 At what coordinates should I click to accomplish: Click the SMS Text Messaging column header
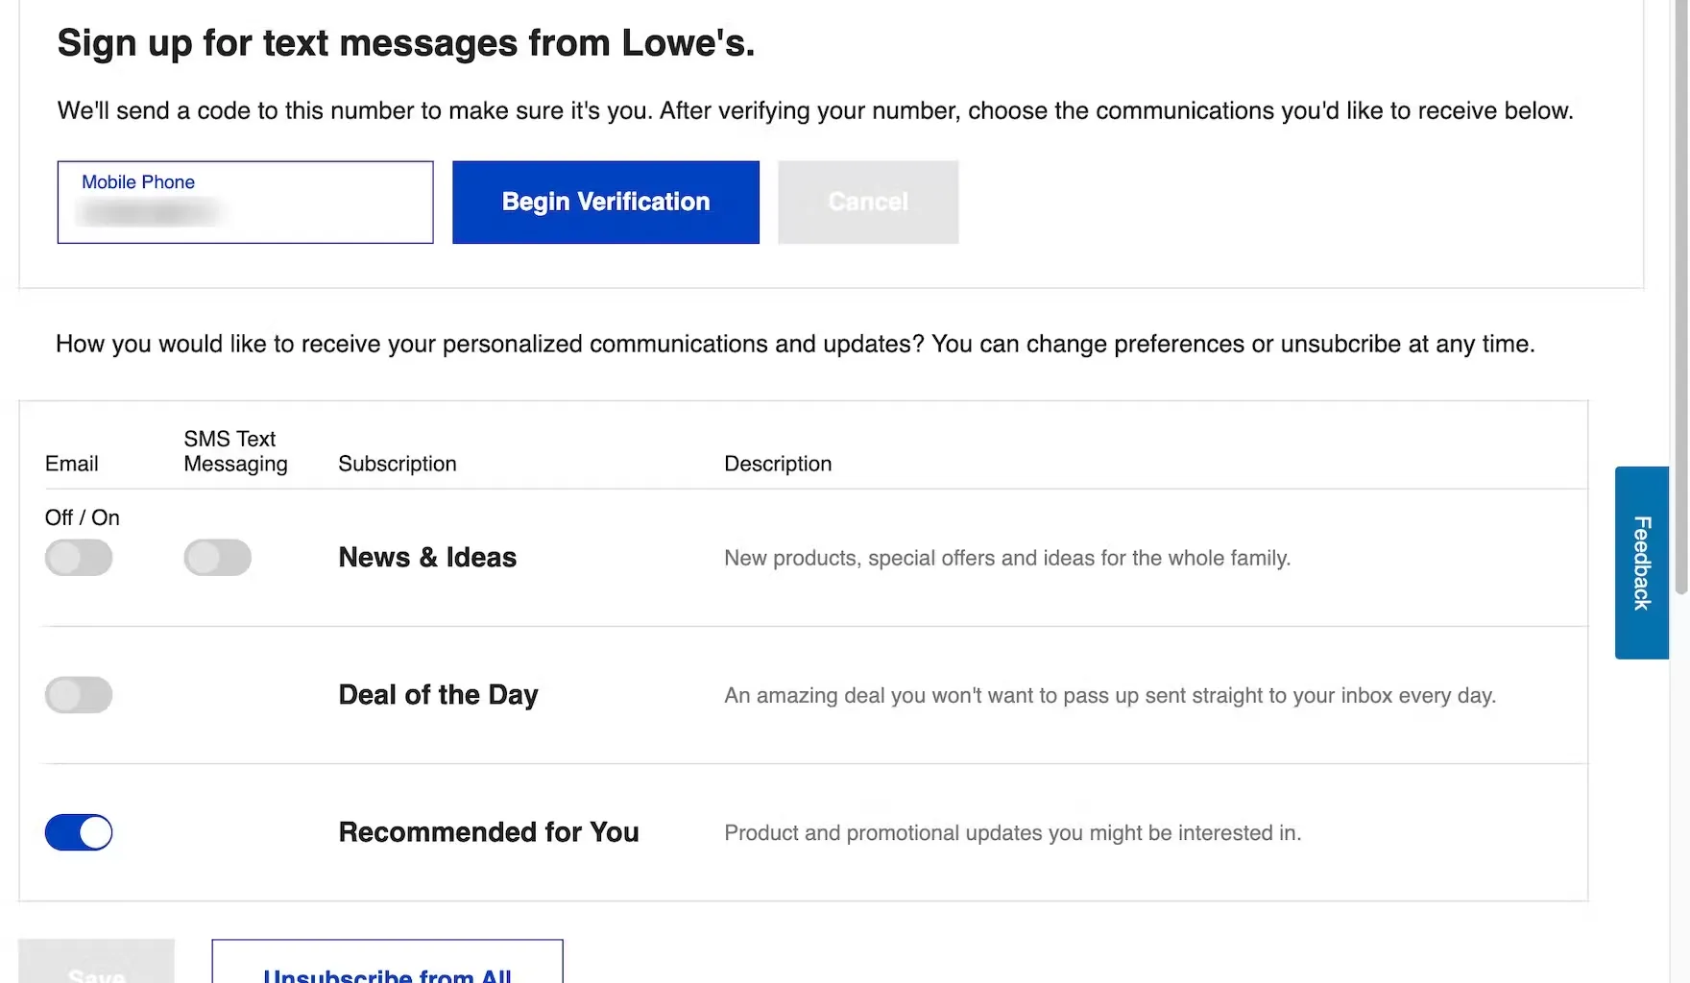click(235, 451)
